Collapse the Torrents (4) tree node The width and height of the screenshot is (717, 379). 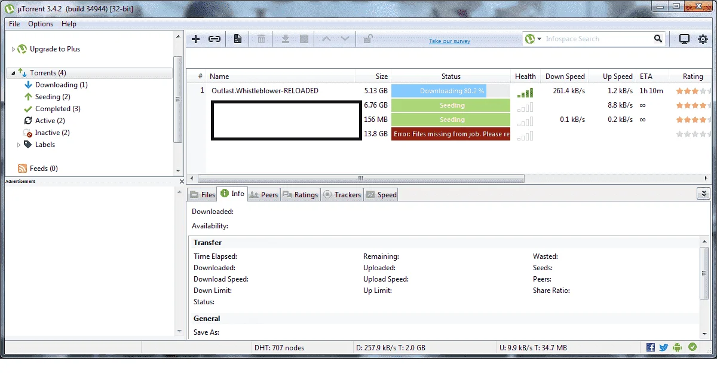[x=13, y=73]
